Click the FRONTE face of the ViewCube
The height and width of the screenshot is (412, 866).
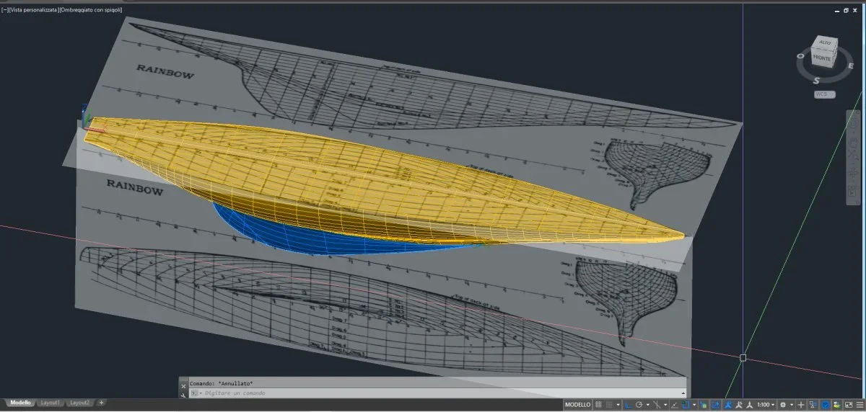click(821, 58)
